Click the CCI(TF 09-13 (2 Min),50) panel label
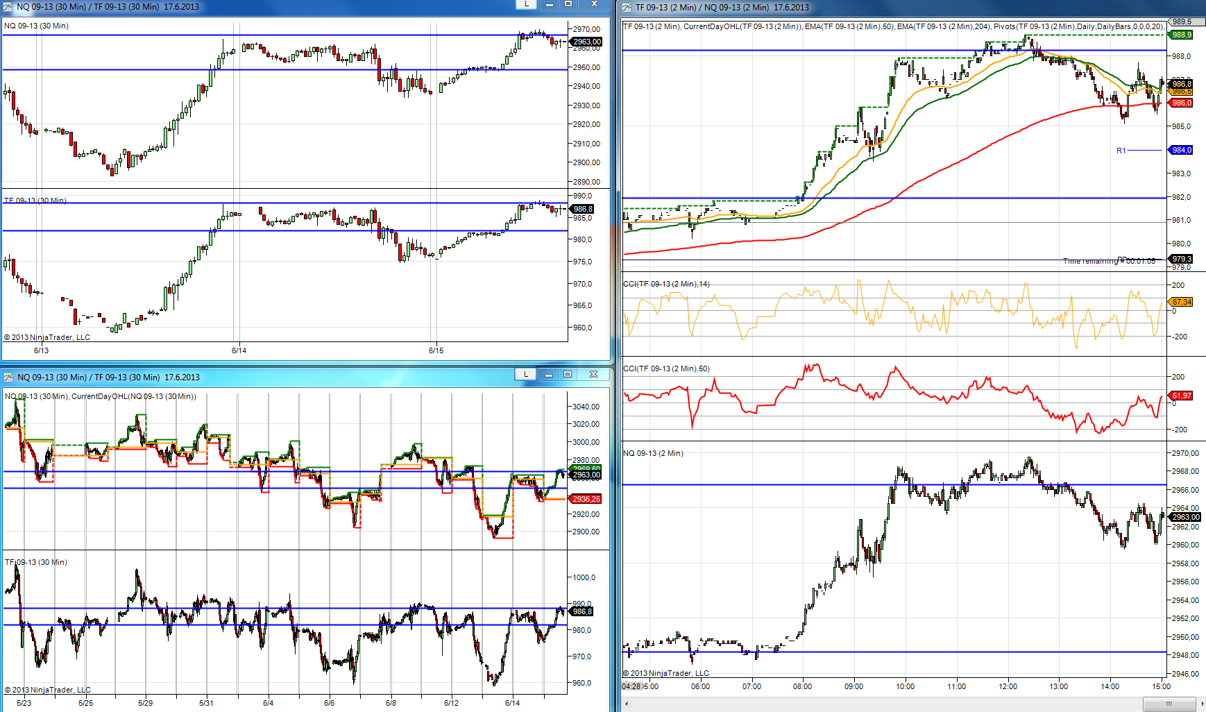 666,368
